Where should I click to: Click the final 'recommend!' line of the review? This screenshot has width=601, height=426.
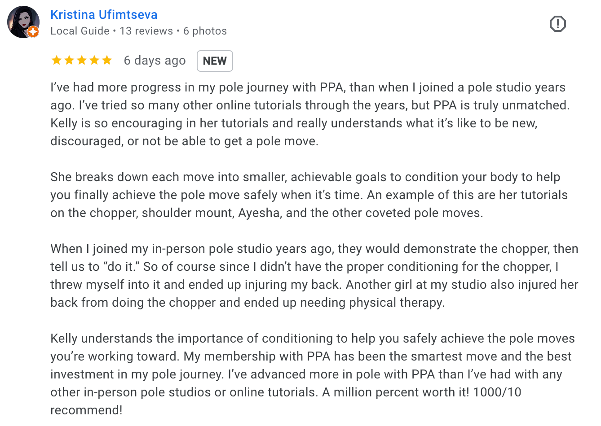86,410
